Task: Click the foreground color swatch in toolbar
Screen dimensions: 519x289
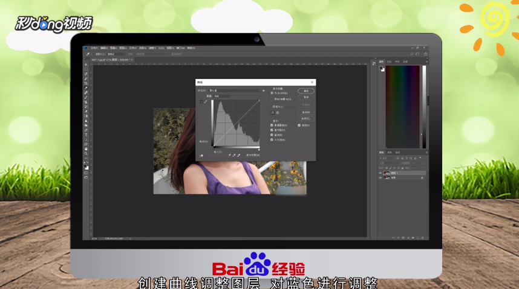Action: [x=85, y=166]
